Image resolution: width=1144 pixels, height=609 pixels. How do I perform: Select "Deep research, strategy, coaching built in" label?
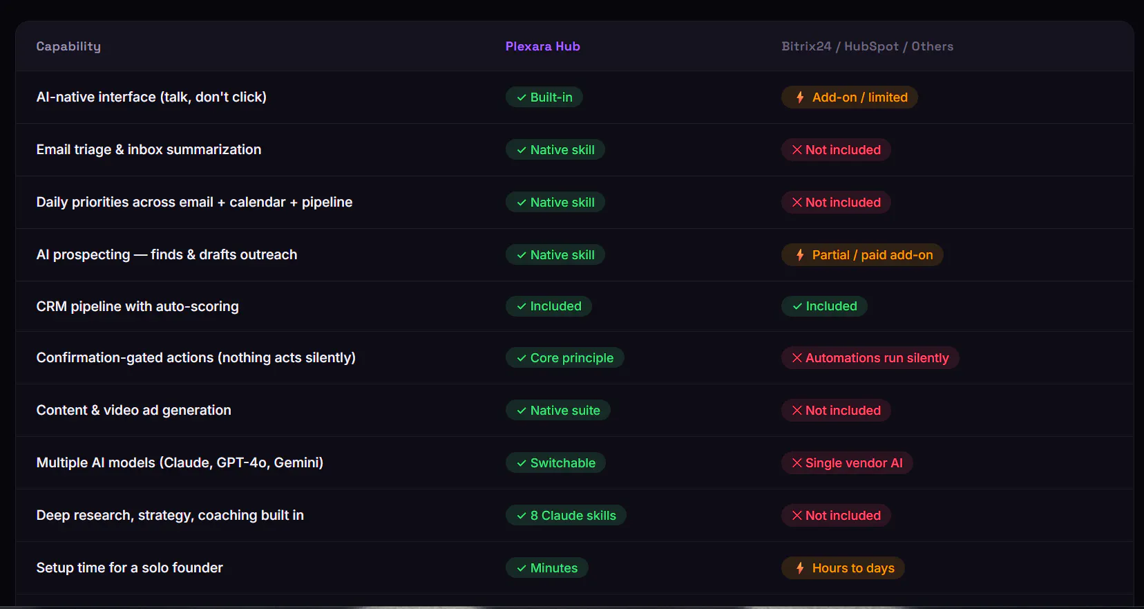point(171,516)
